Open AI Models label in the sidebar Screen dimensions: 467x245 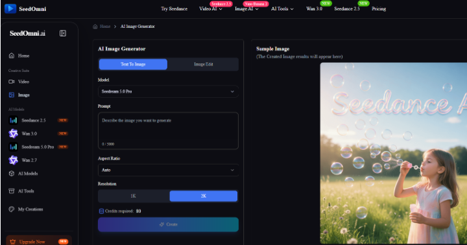pyautogui.click(x=28, y=173)
